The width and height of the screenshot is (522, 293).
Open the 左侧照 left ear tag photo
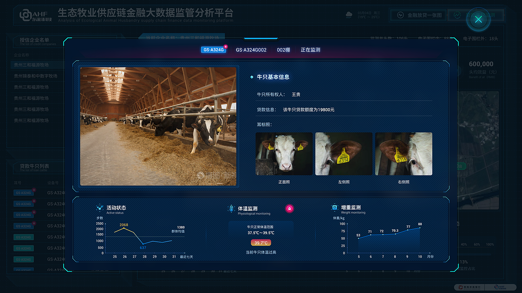344,154
